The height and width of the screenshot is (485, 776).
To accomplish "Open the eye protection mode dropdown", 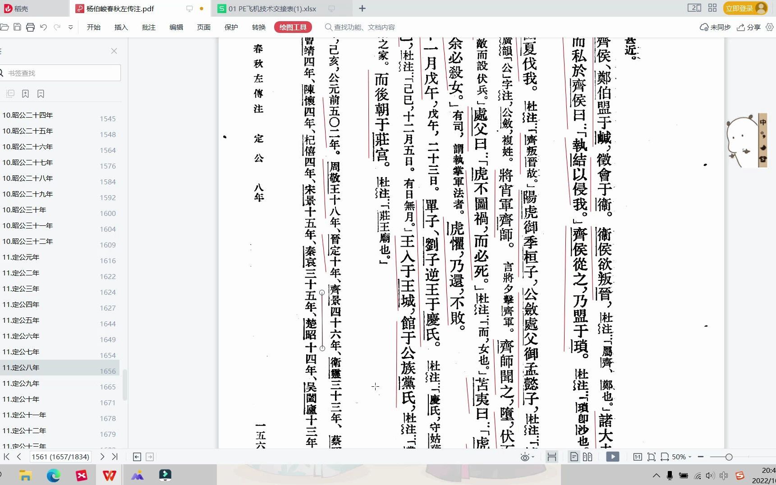I will [527, 457].
